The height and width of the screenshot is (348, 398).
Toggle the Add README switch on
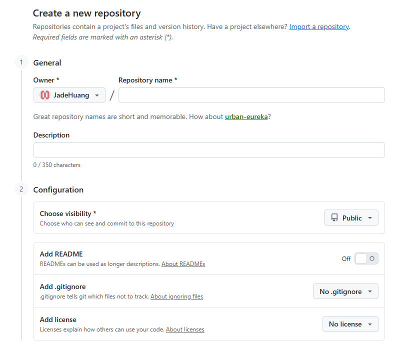[366, 258]
